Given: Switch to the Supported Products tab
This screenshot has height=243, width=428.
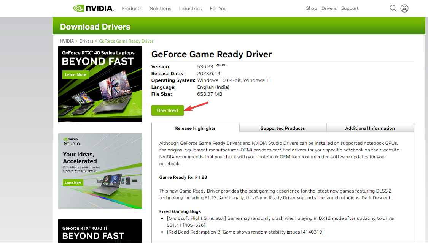Looking at the screenshot, I should click(x=283, y=128).
